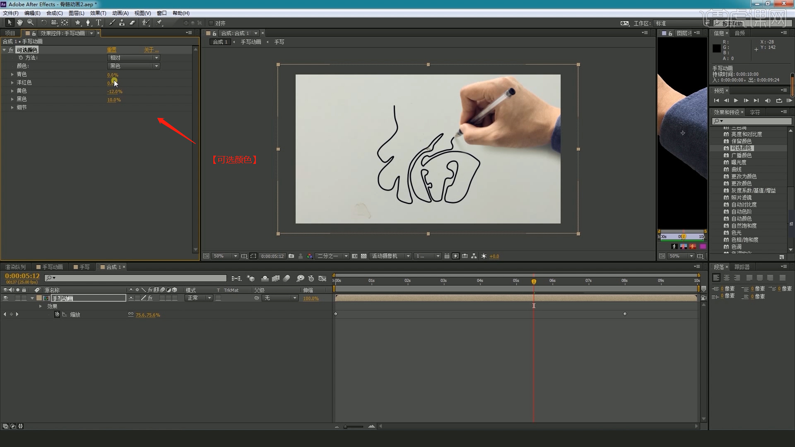Select 色相/饱和度 effect in list
Image resolution: width=795 pixels, height=447 pixels.
[744, 240]
